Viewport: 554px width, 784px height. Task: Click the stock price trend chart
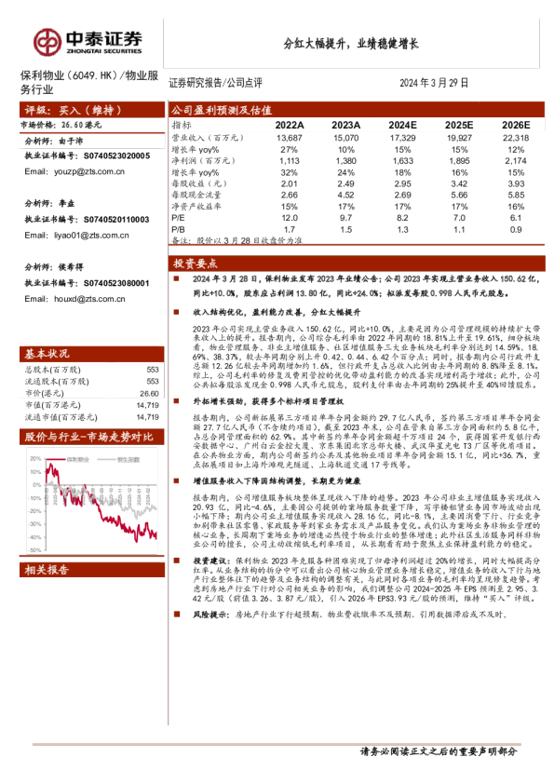click(92, 501)
